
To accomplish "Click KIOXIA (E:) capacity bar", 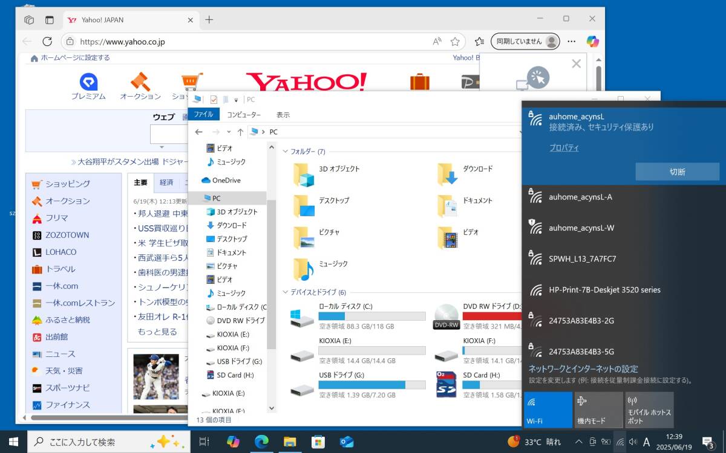I will (372, 350).
